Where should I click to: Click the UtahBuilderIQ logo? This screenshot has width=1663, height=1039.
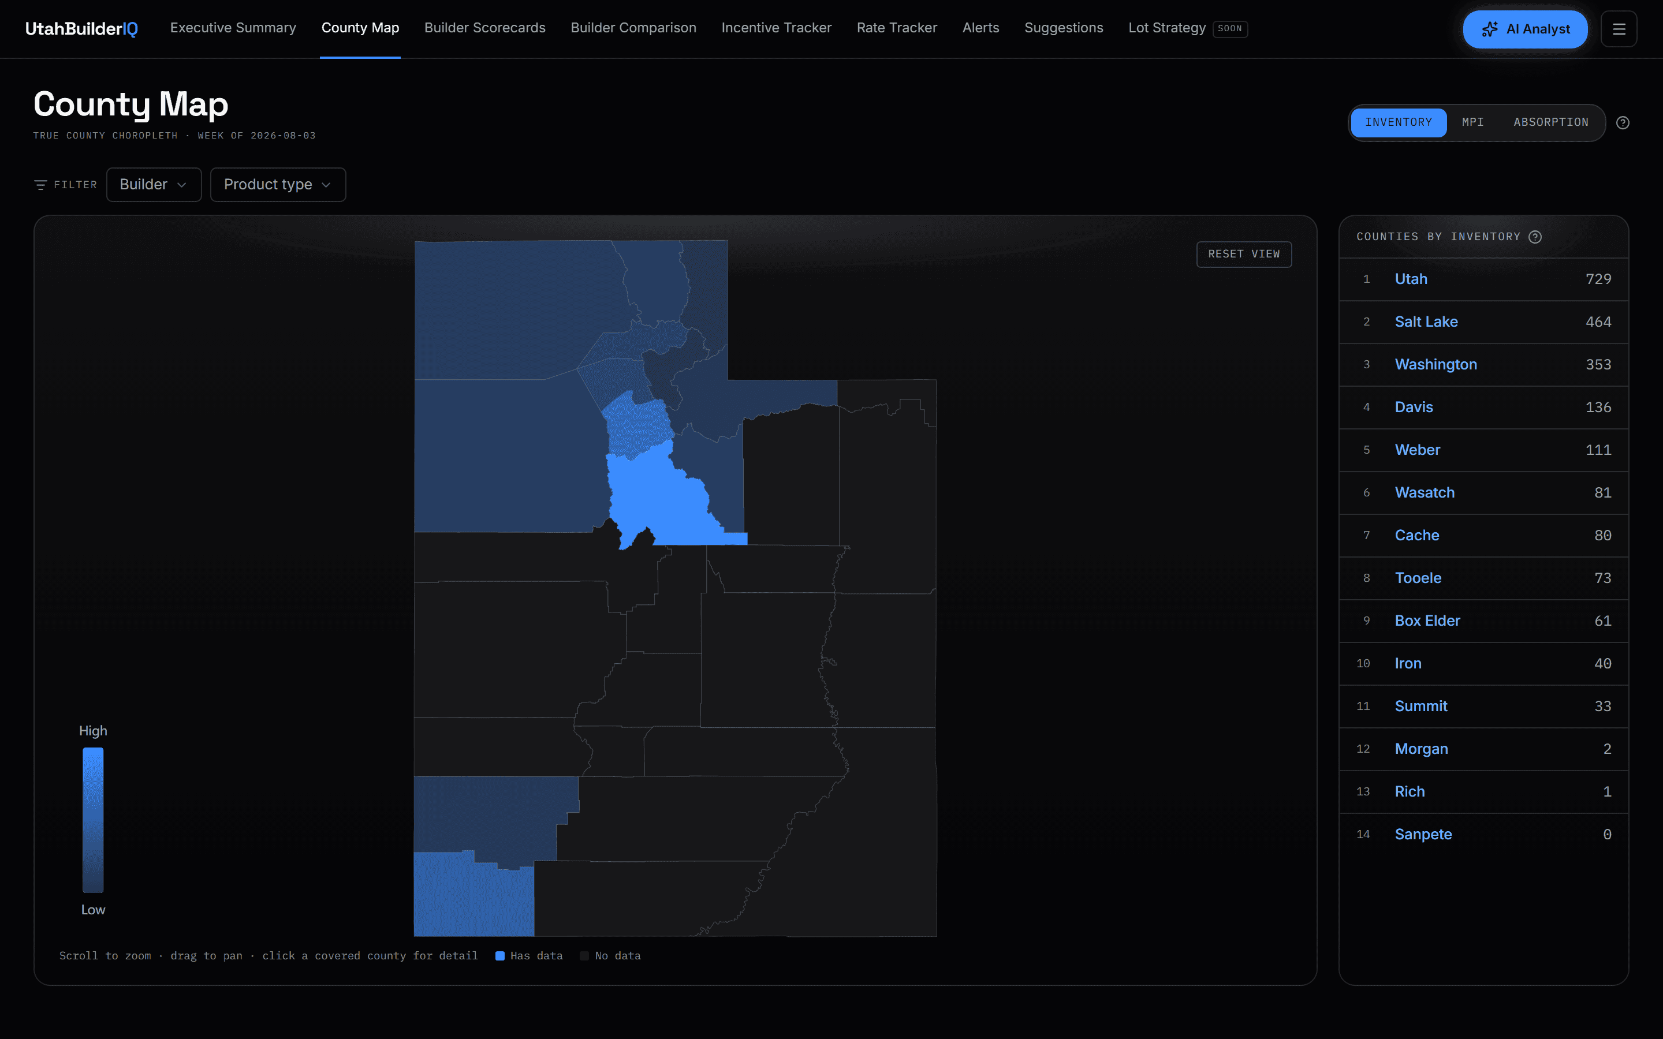coord(82,28)
